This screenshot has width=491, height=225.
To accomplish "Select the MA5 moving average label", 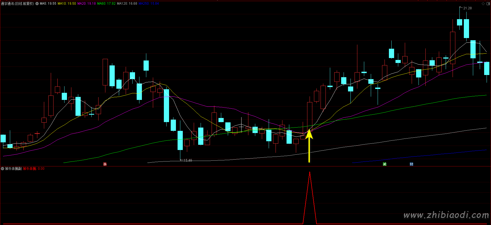I will pos(48,4).
